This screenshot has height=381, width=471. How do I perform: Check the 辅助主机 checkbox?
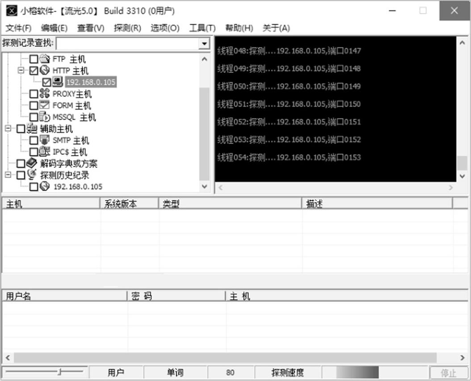coord(21,129)
